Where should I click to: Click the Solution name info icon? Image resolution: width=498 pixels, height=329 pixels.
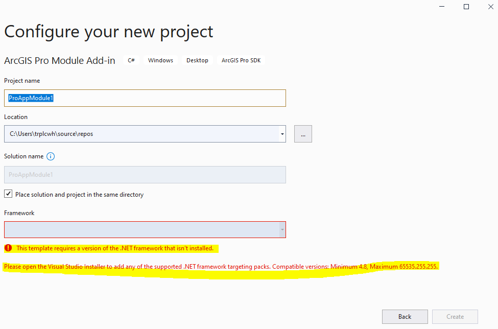point(51,156)
